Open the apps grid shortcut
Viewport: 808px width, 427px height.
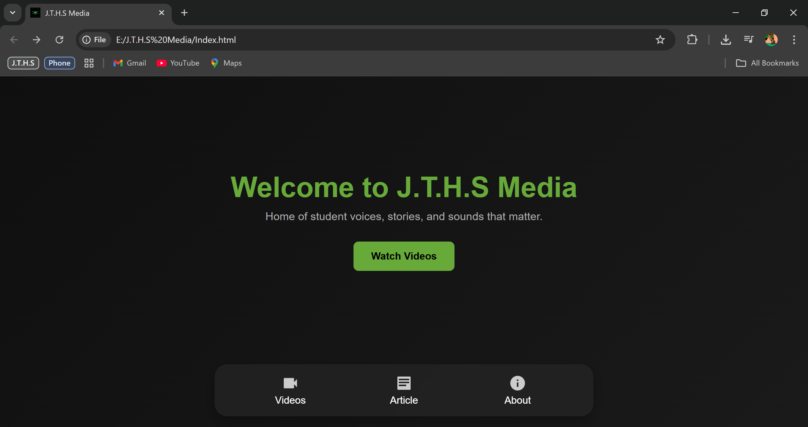89,63
